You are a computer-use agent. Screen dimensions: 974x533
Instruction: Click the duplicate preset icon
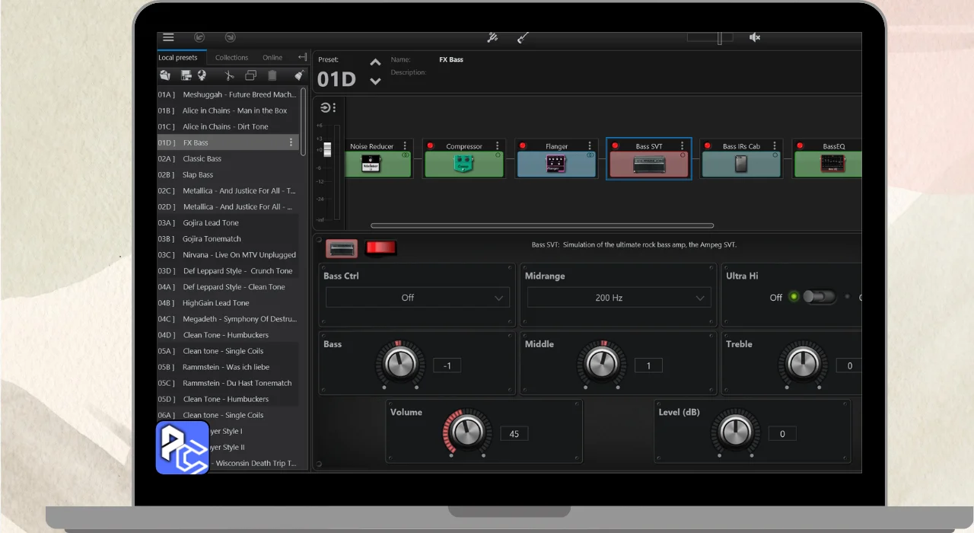(x=250, y=75)
